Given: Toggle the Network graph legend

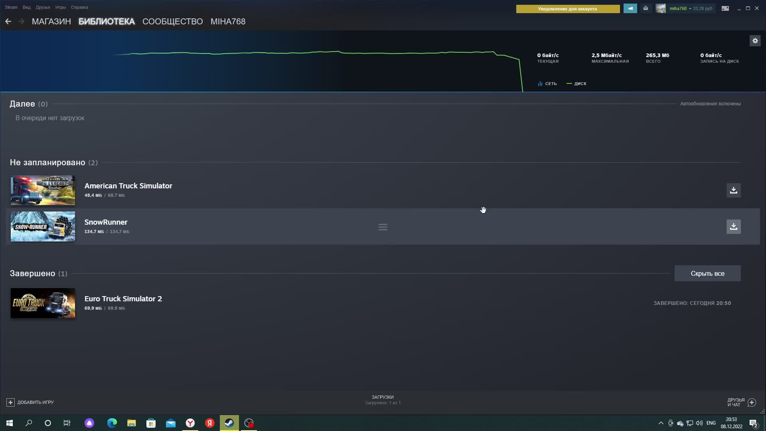Looking at the screenshot, I should 547,84.
